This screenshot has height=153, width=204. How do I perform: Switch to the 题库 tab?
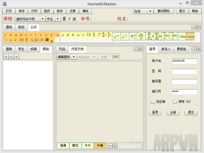[9, 49]
